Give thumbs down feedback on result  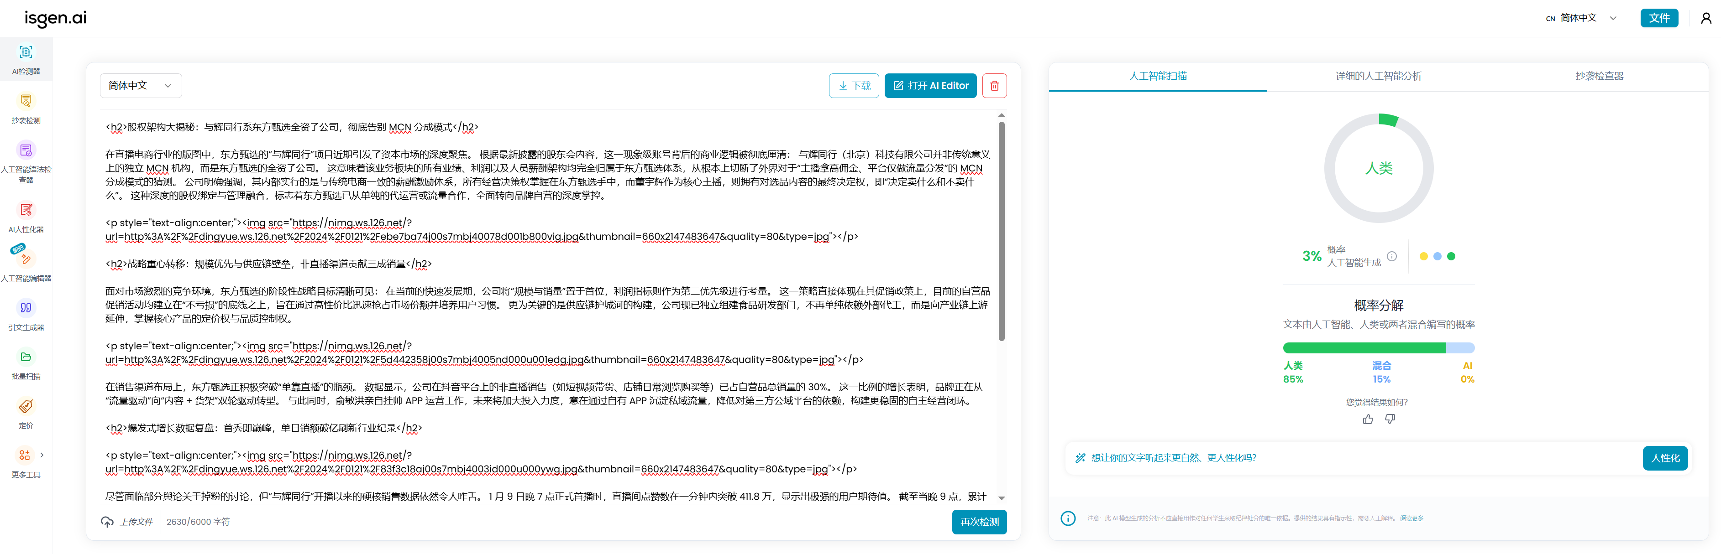click(x=1390, y=419)
